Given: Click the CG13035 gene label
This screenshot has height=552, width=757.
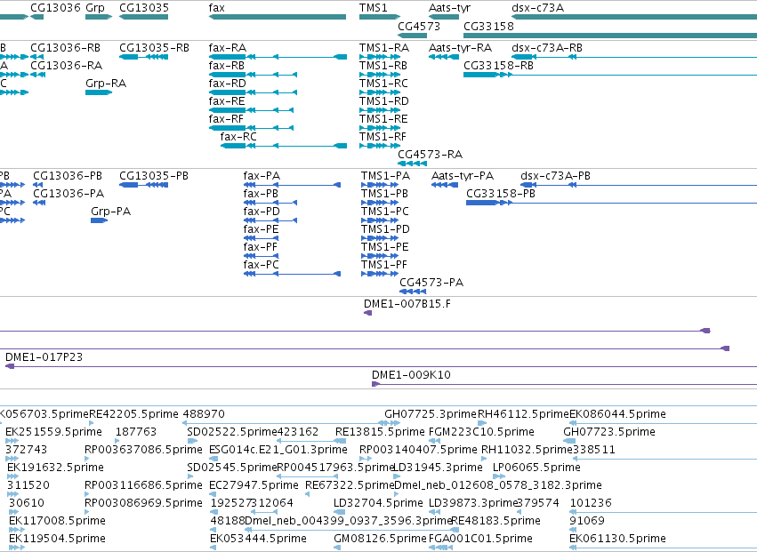Looking at the screenshot, I should [x=144, y=8].
